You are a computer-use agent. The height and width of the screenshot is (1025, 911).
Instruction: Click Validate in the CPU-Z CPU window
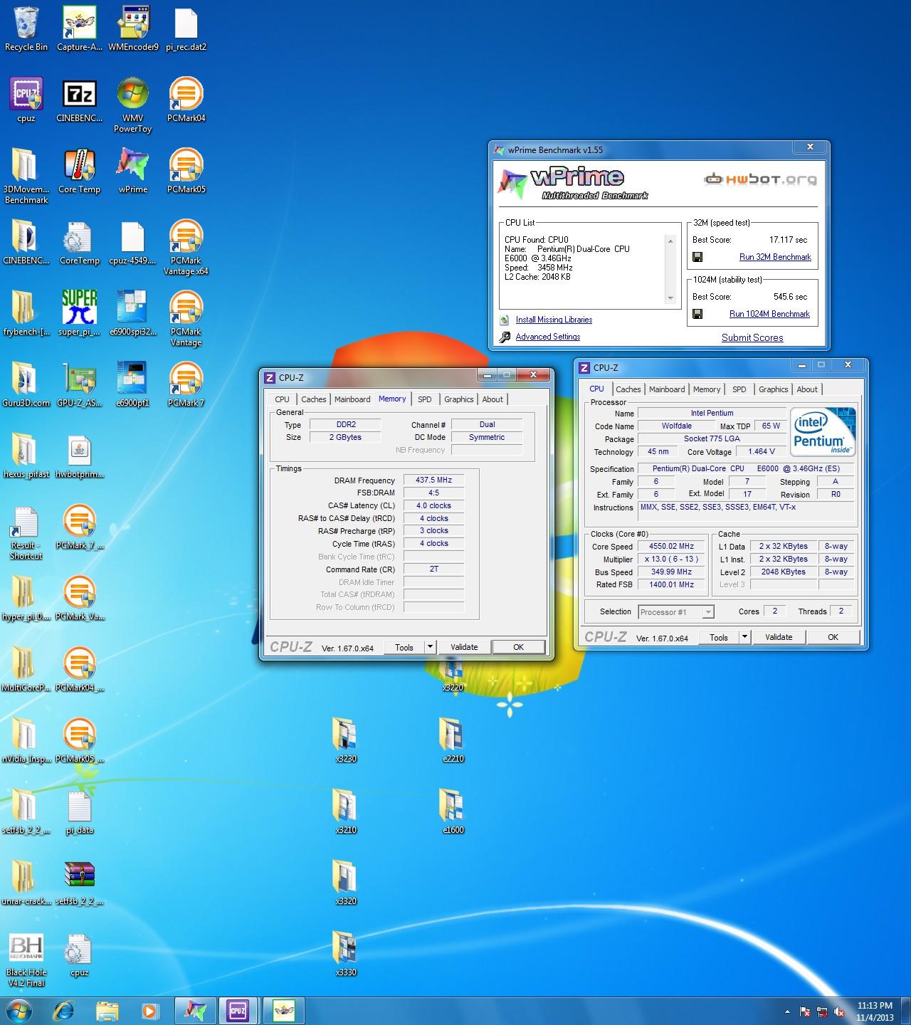point(779,637)
